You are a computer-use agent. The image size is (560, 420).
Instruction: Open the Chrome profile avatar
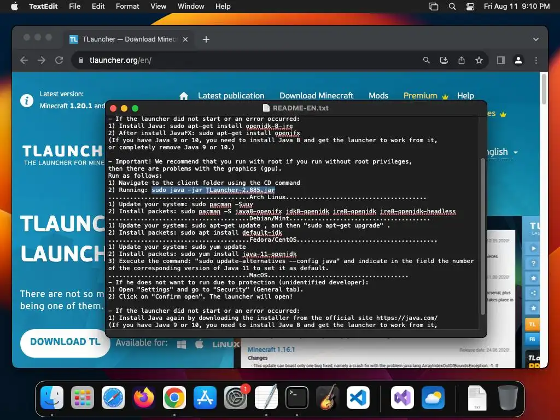click(518, 60)
